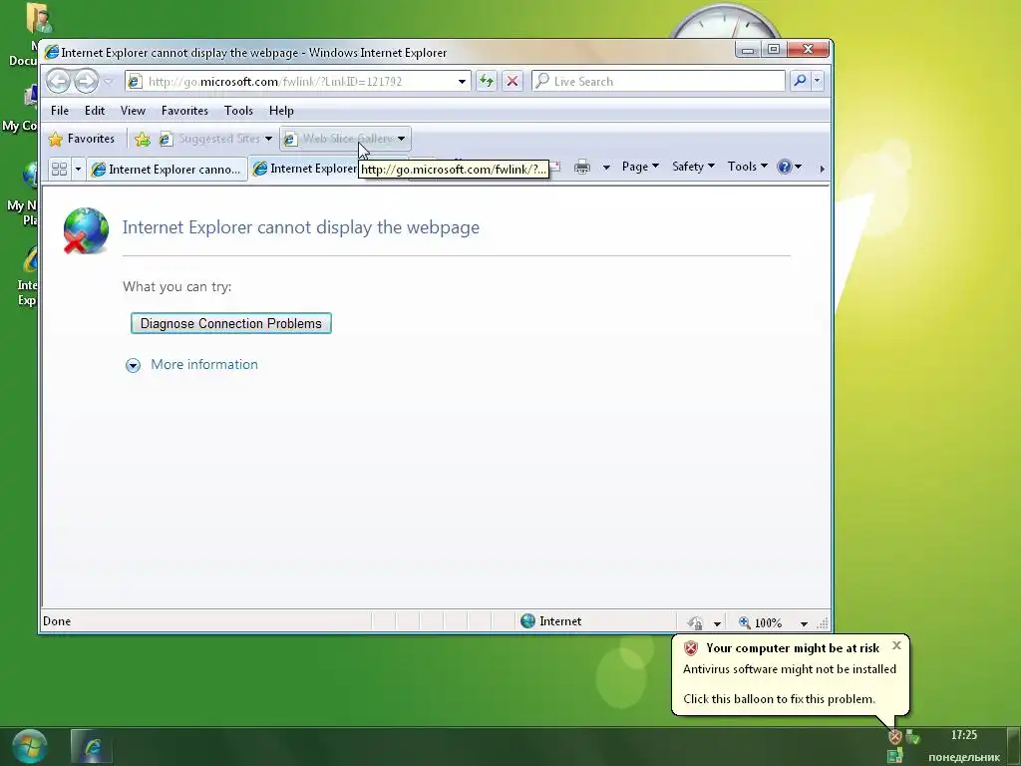This screenshot has width=1021, height=766.
Task: Open the recent pages dropdown beside Forward
Action: tap(108, 82)
